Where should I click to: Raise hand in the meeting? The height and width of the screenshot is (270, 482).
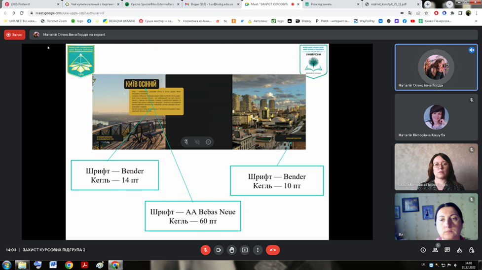(231, 250)
